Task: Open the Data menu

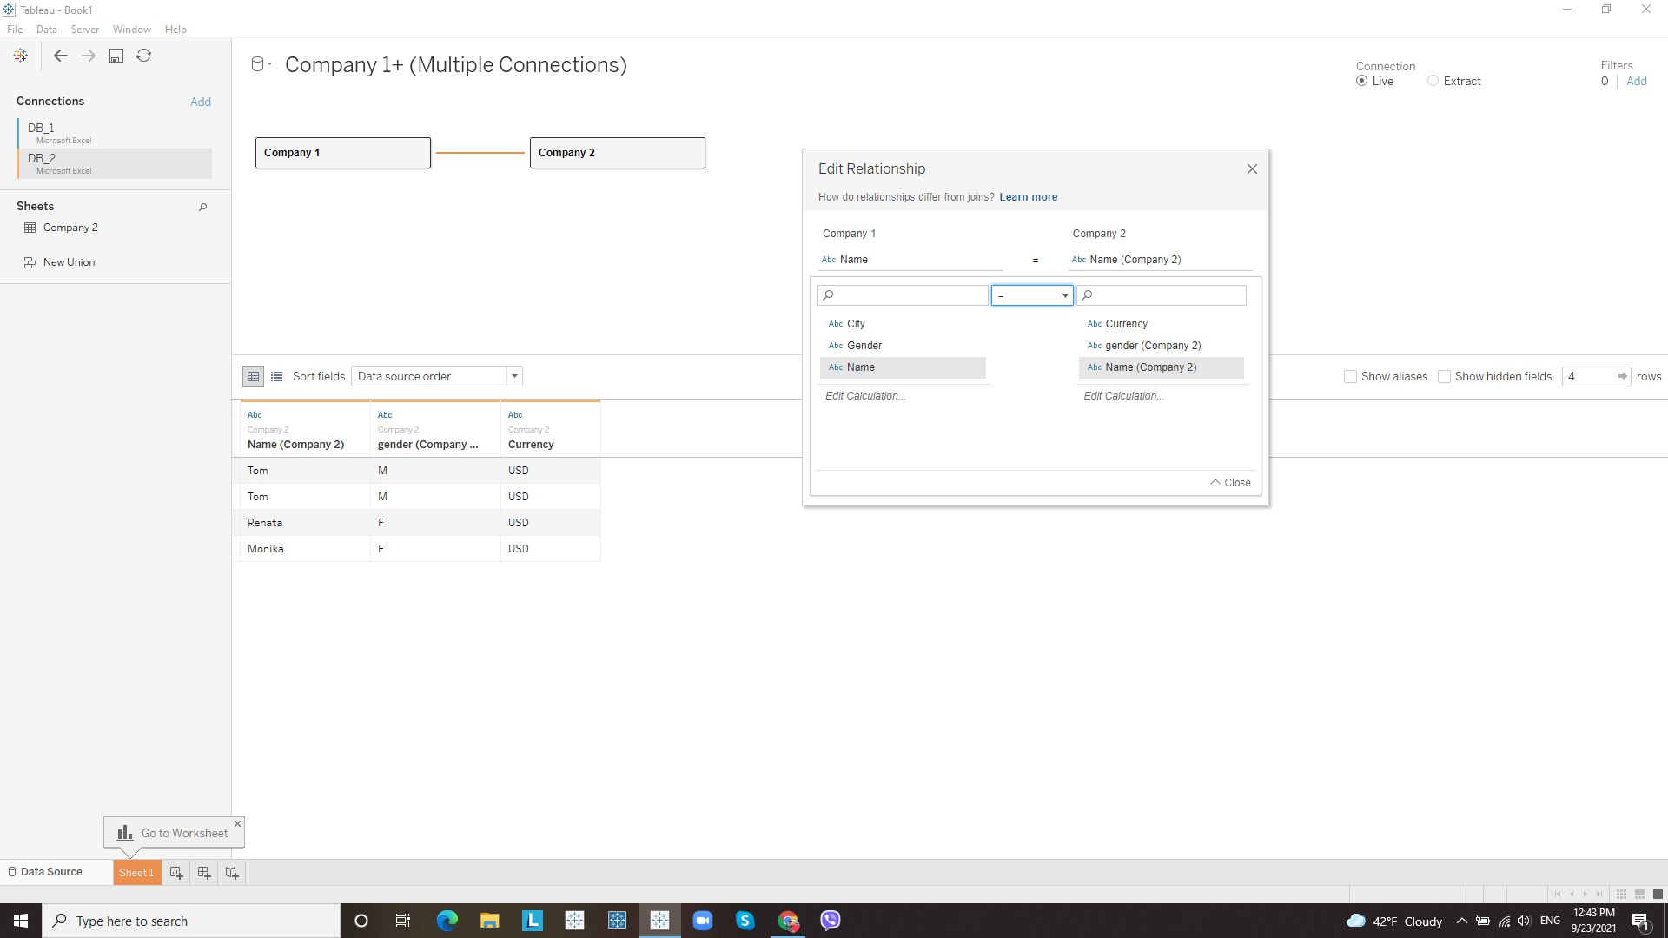Action: [47, 30]
